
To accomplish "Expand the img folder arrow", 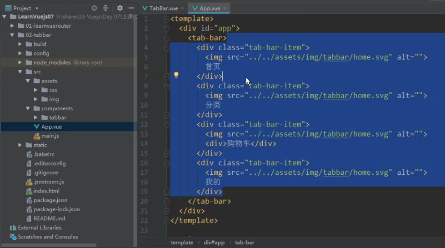I will point(35,99).
